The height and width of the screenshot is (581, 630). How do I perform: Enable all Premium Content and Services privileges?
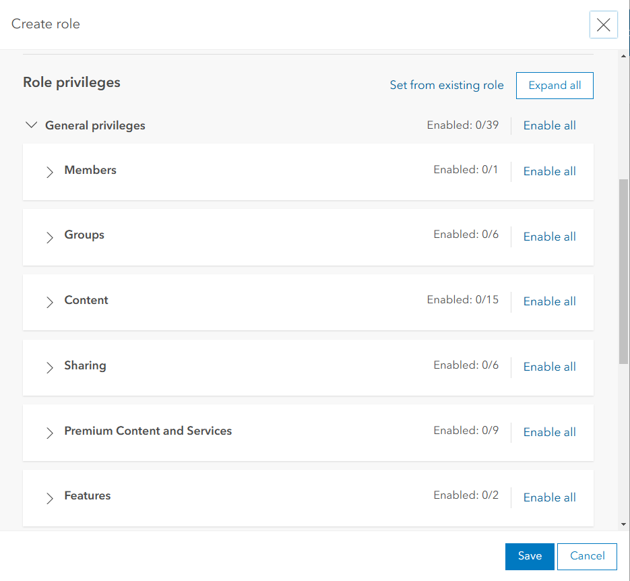click(549, 431)
